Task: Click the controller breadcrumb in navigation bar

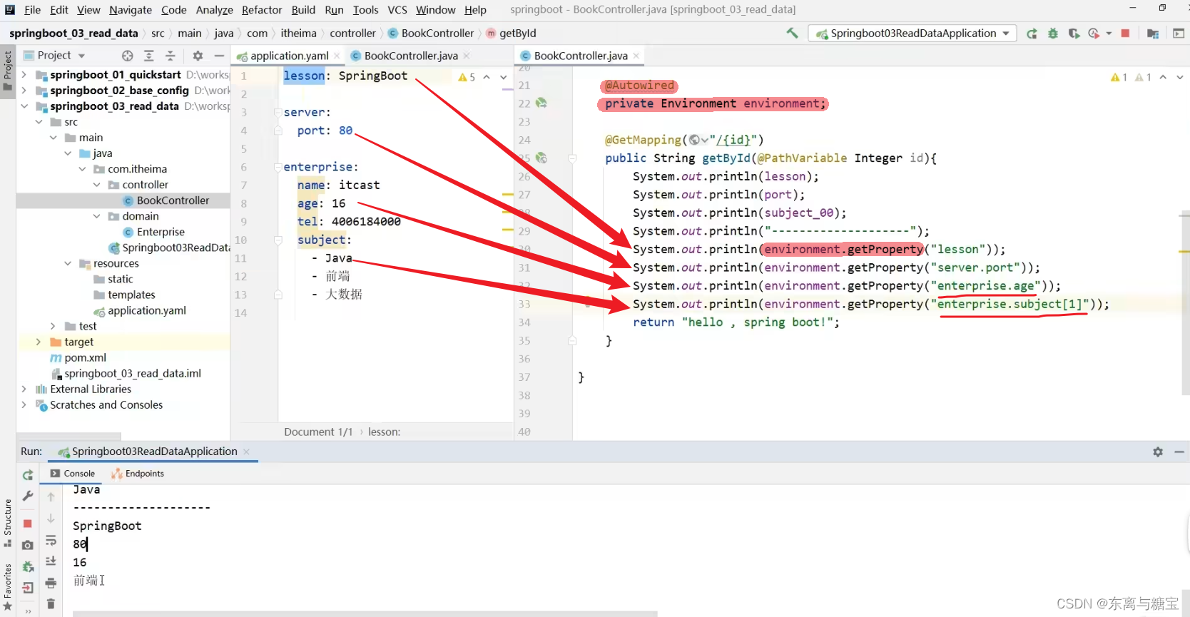Action: (352, 34)
